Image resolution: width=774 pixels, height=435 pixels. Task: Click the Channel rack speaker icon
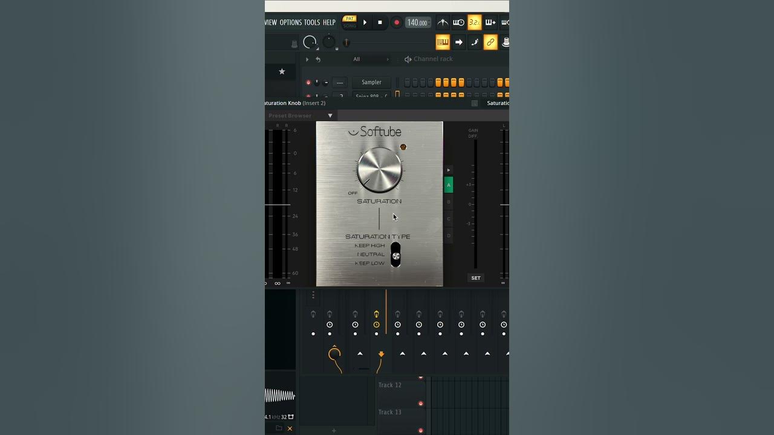[408, 59]
